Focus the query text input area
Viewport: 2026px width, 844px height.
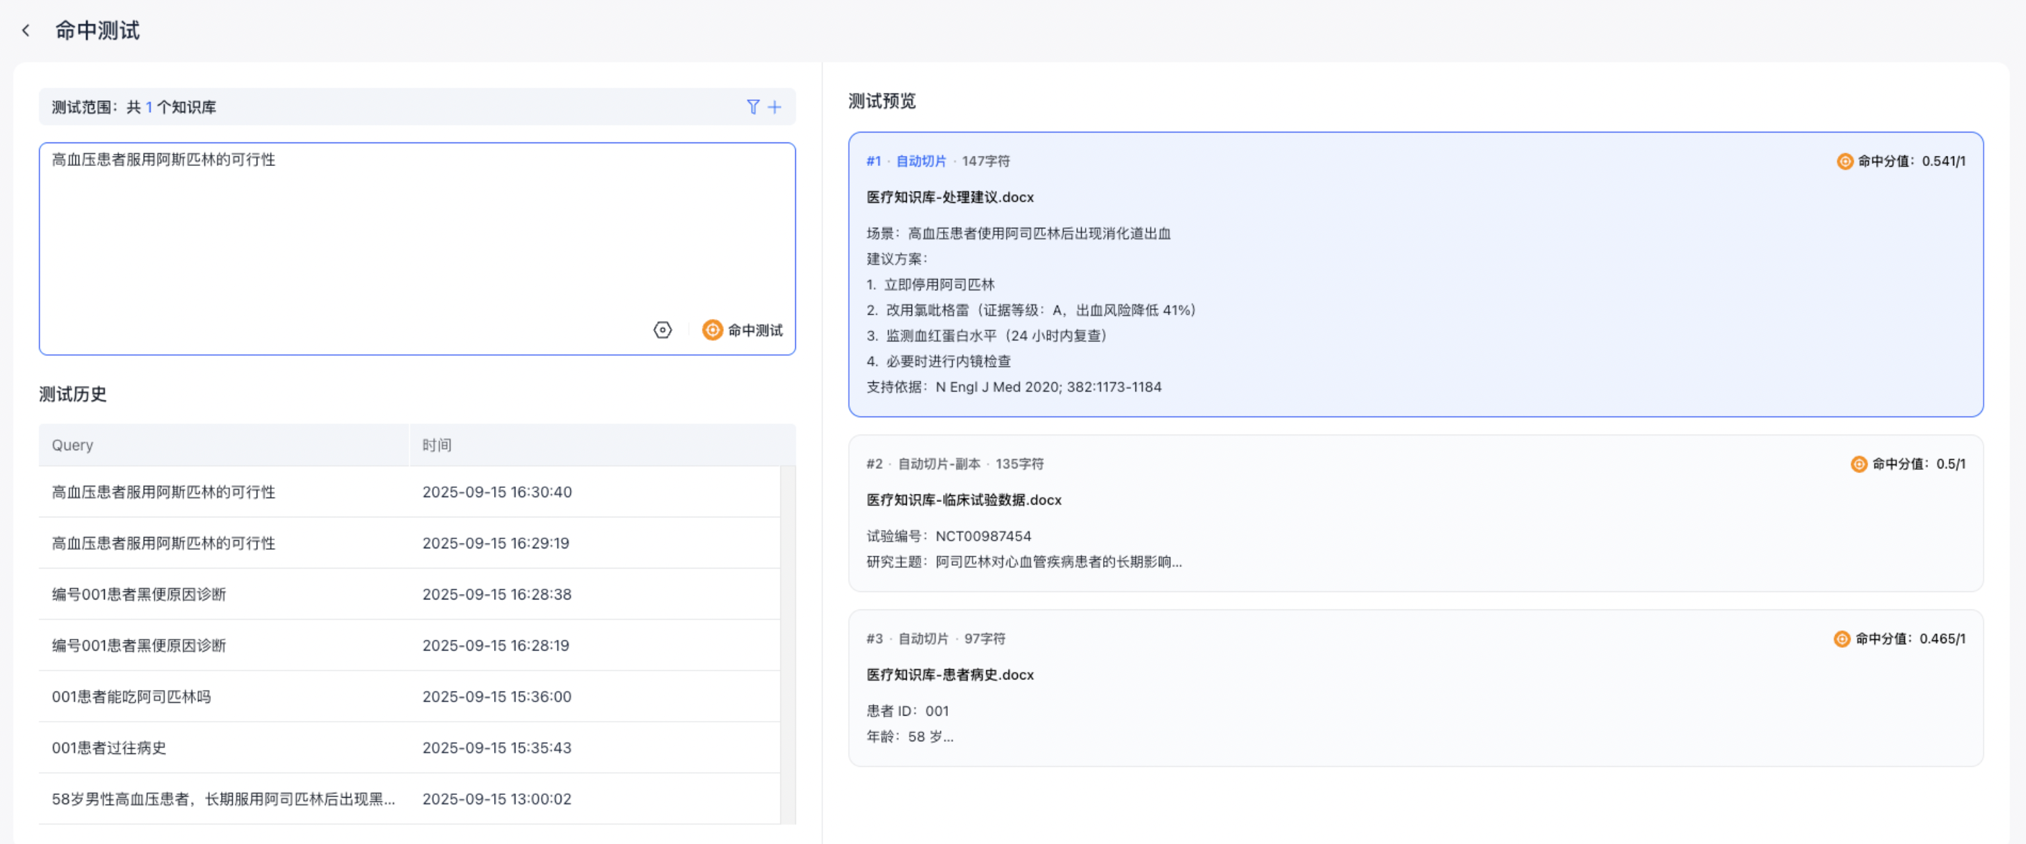[417, 236]
